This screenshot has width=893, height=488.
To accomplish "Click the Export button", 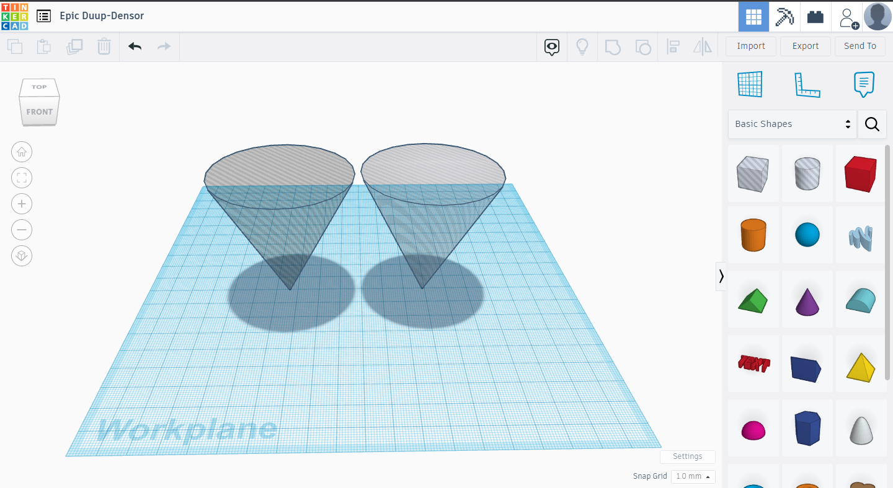I will coord(806,46).
